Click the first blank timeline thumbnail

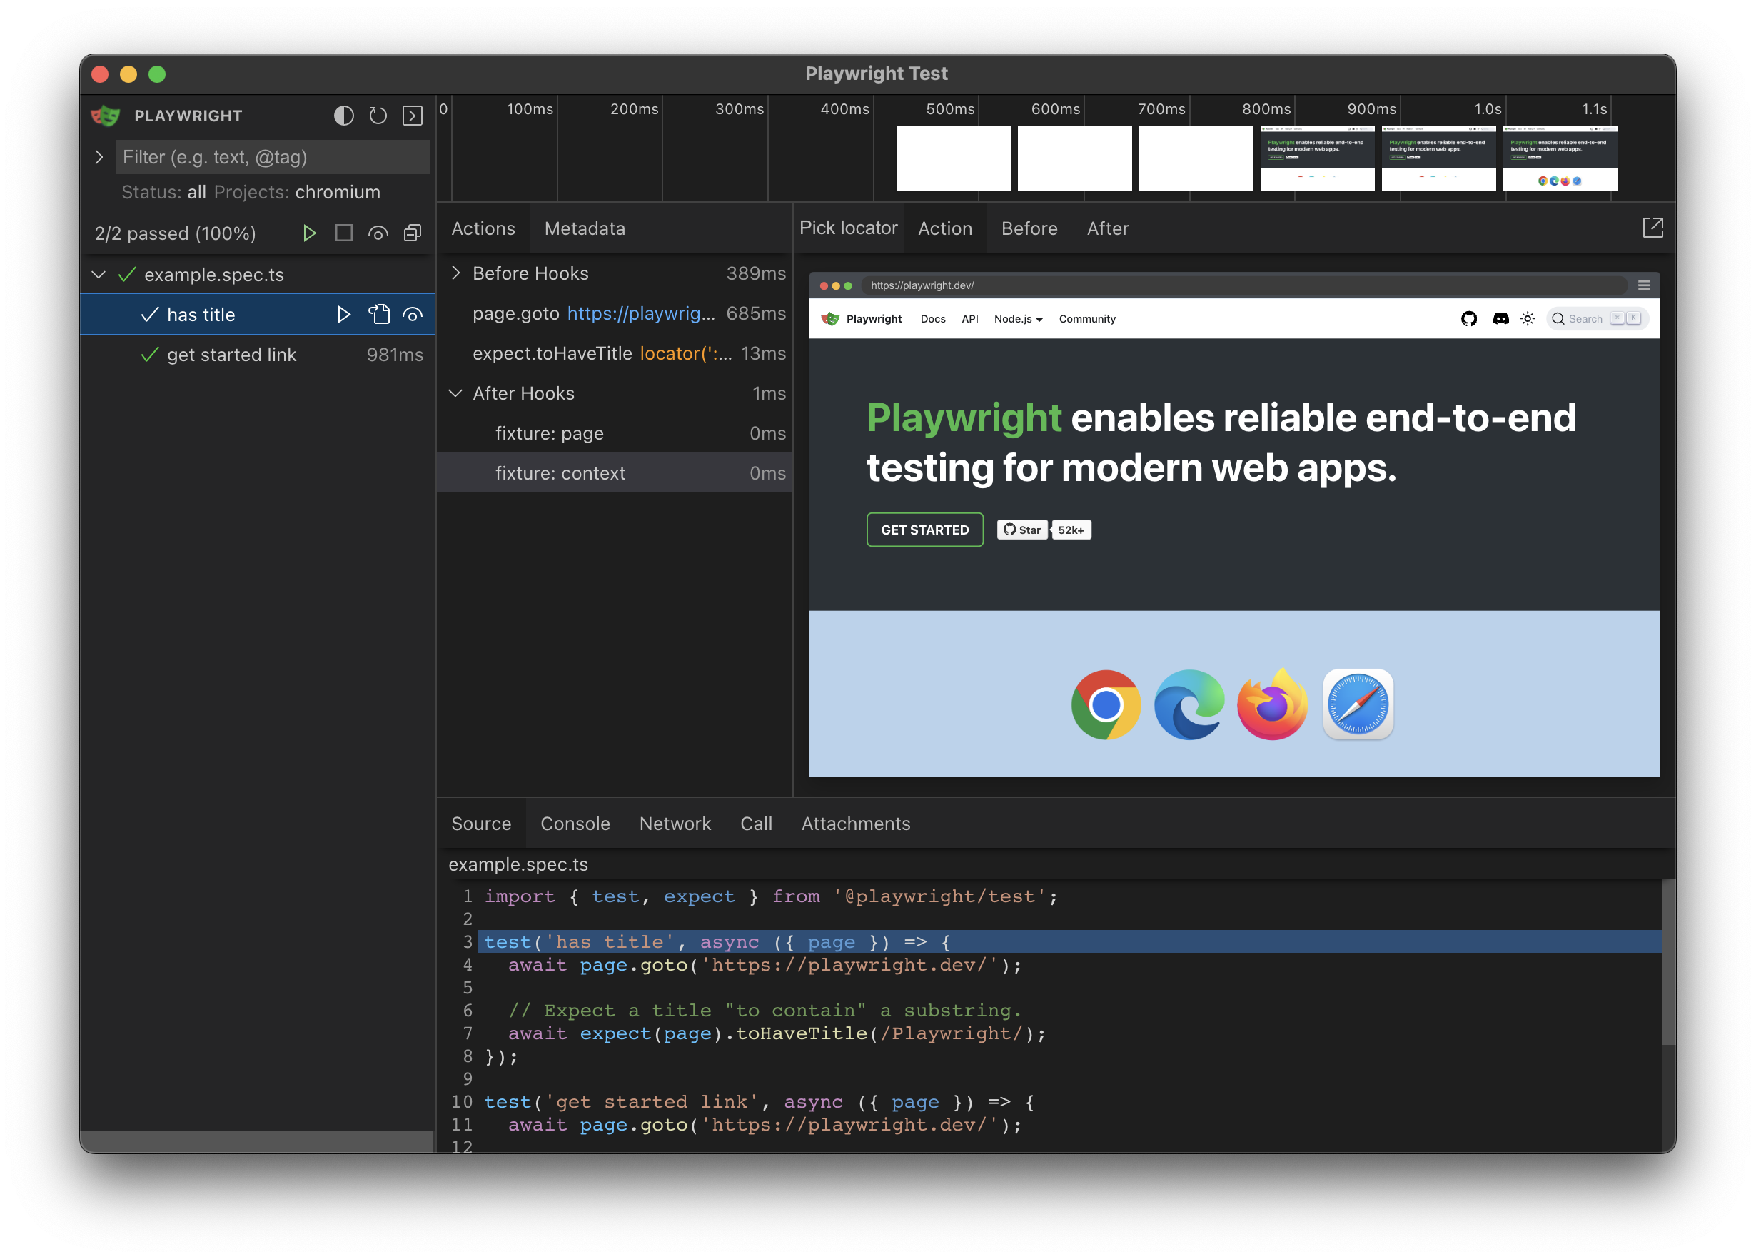(953, 158)
